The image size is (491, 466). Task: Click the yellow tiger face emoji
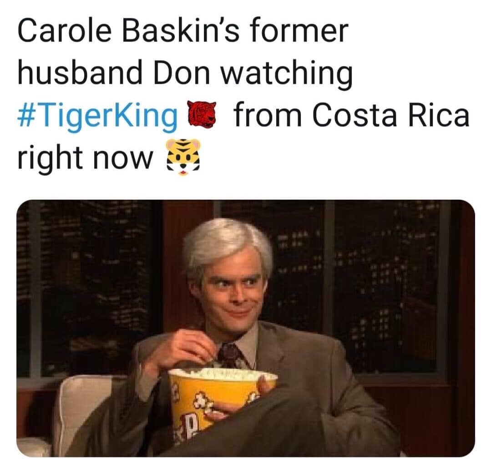click(x=183, y=157)
